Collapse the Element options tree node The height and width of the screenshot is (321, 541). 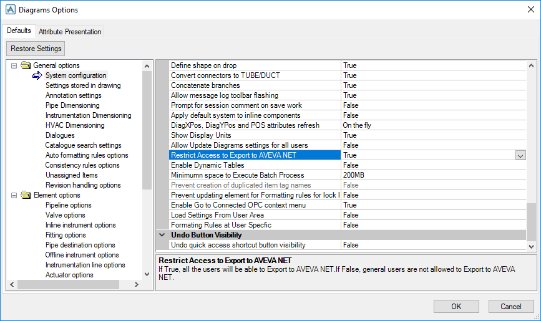14,195
